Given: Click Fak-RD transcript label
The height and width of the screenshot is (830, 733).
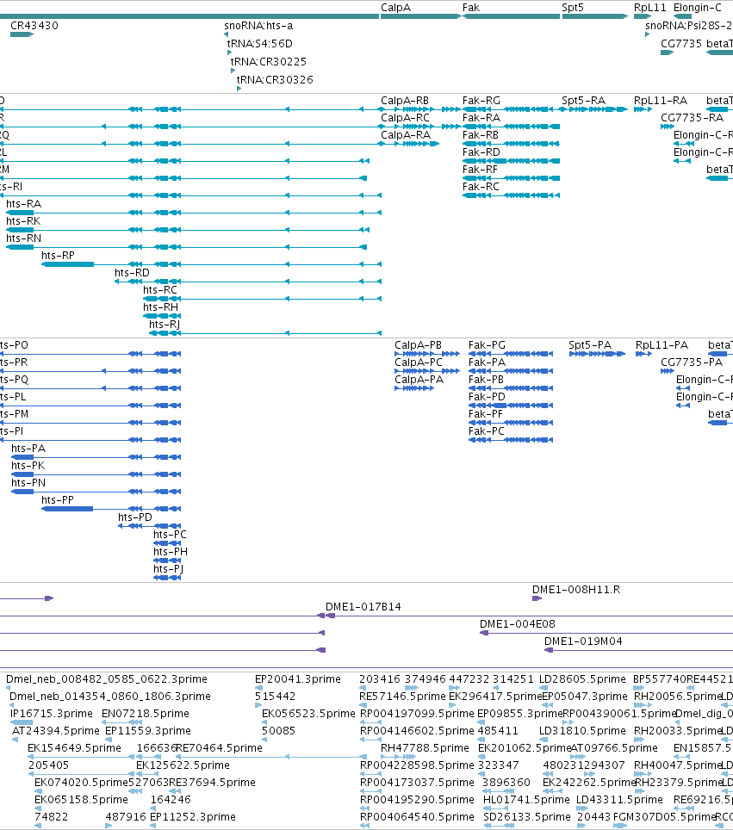Looking at the screenshot, I should [481, 152].
